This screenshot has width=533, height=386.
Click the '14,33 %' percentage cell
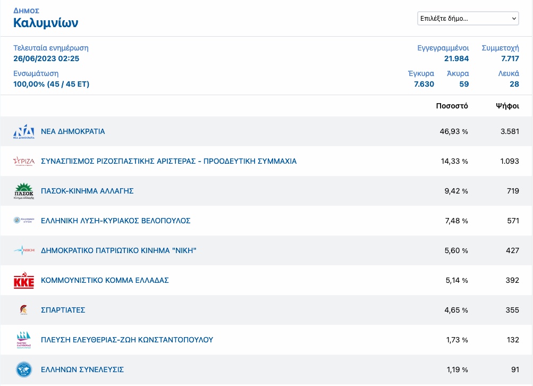click(x=454, y=161)
